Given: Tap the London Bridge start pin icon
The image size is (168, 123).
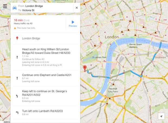Looking at the screenshot, I should [x=17, y=38].
